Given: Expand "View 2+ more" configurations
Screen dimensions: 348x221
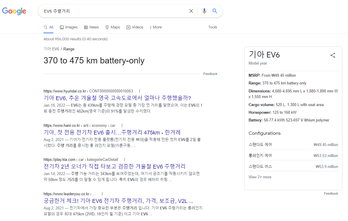Looking at the screenshot, I should click(x=260, y=177).
